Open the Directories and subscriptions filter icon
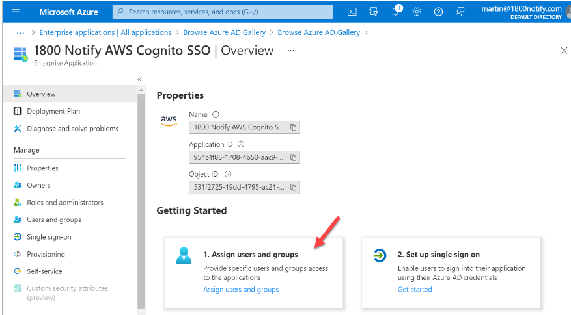The image size is (571, 315). (374, 12)
